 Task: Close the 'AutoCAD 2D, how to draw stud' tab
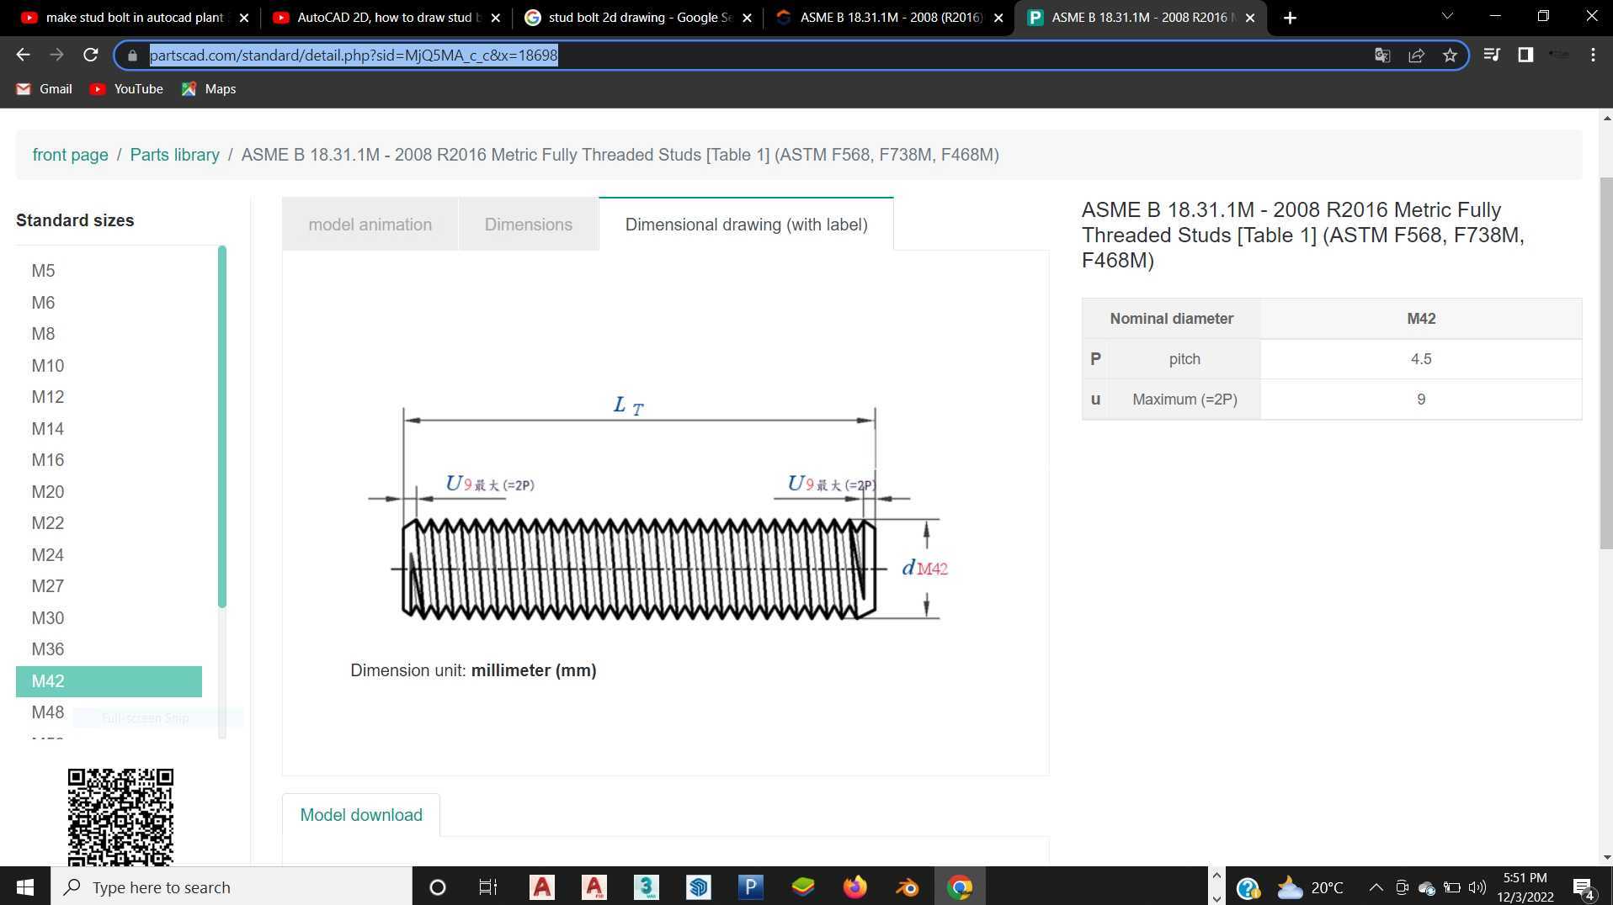click(x=495, y=18)
